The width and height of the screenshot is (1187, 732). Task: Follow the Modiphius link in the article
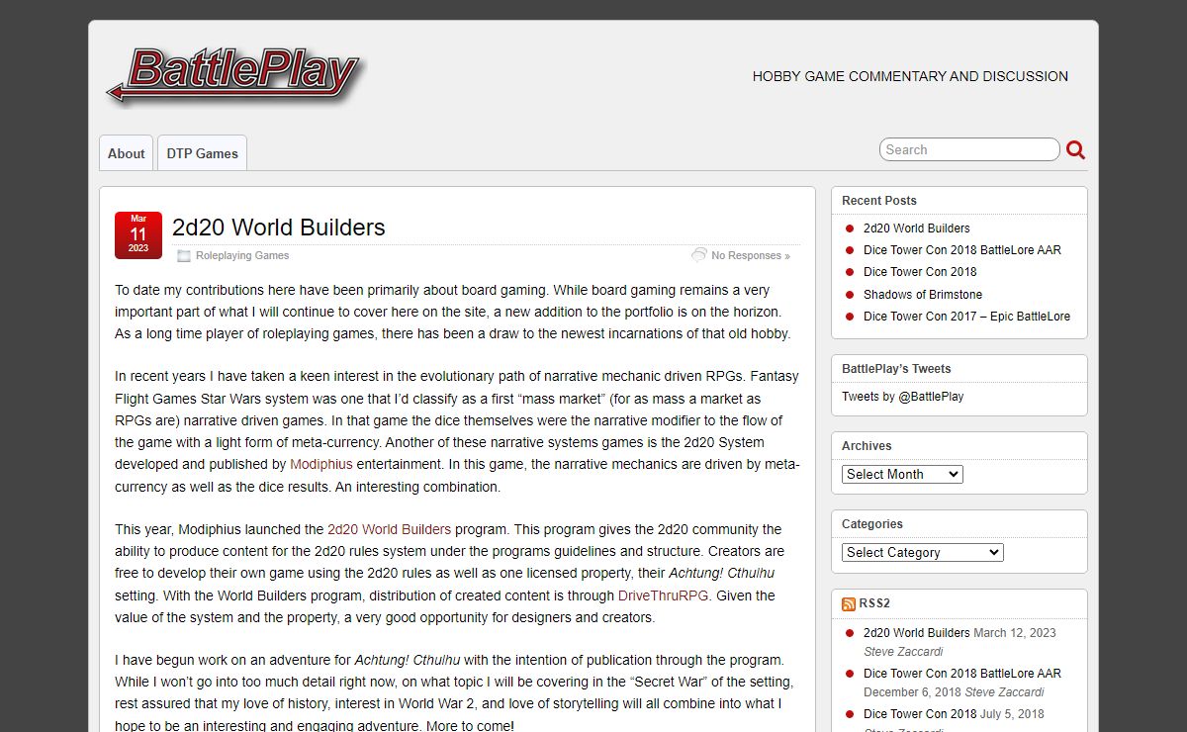tap(321, 464)
